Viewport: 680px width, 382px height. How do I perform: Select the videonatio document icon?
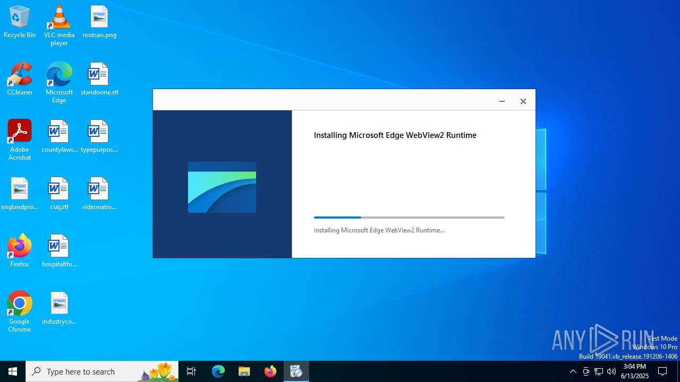tap(99, 194)
